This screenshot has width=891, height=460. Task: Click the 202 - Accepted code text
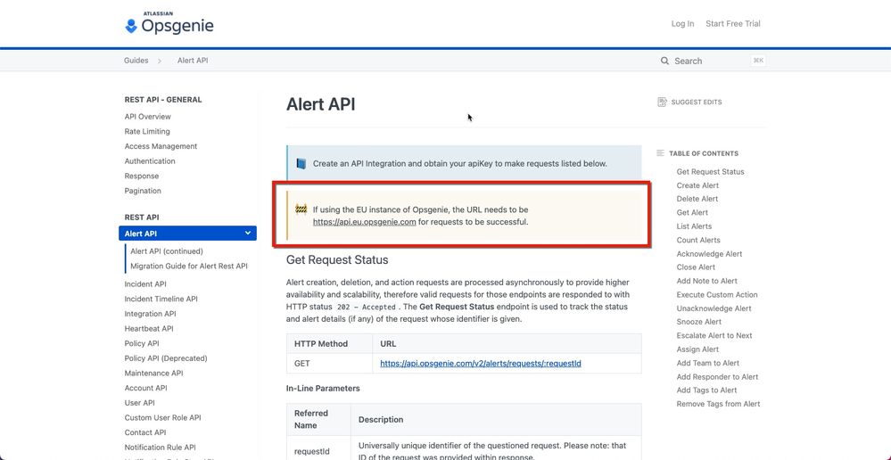click(367, 308)
